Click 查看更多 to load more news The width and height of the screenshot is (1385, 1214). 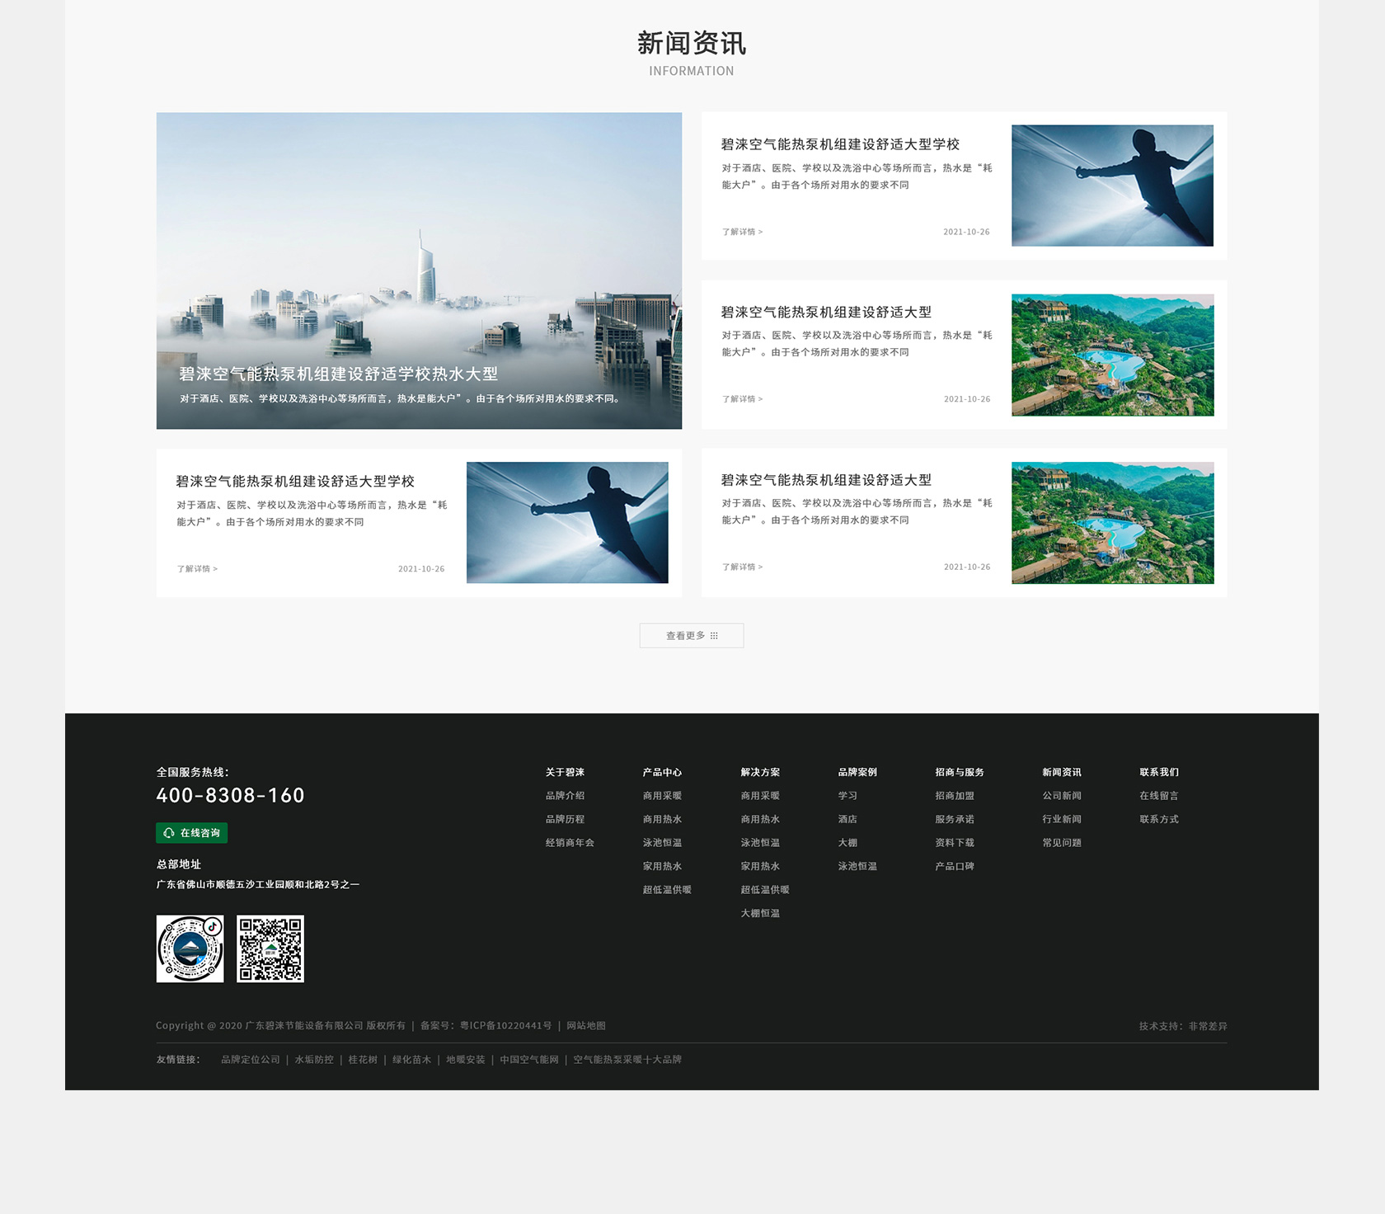point(684,635)
